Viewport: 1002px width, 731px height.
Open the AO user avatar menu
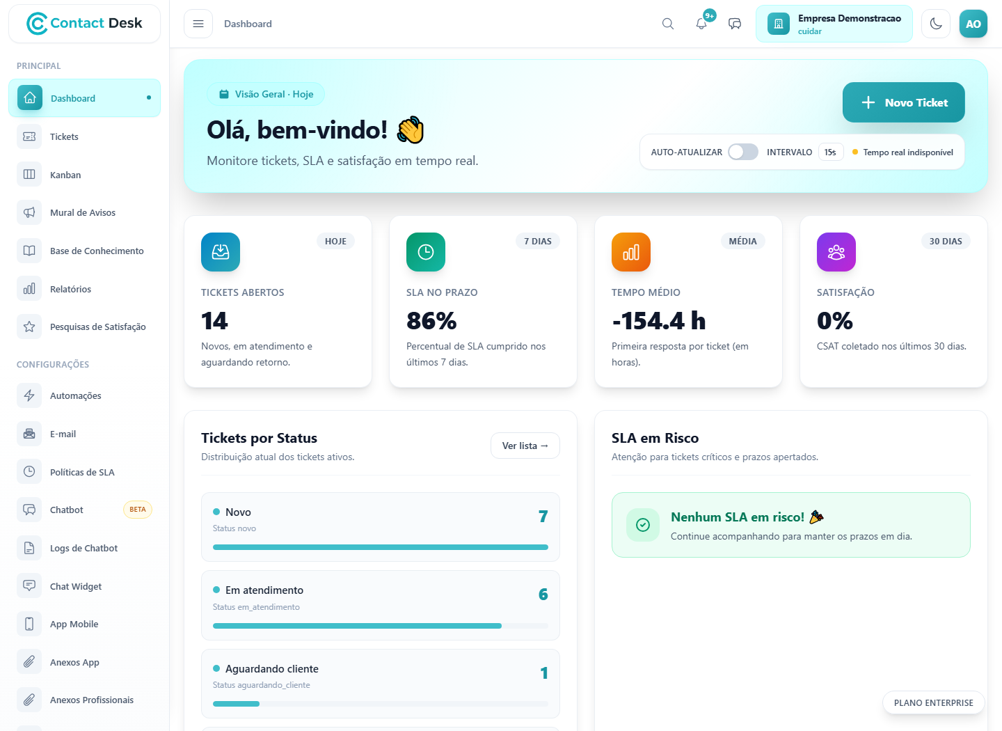click(x=973, y=24)
